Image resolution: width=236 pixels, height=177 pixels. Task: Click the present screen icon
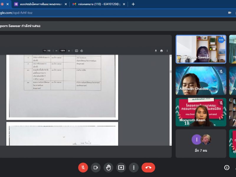pyautogui.click(x=121, y=168)
